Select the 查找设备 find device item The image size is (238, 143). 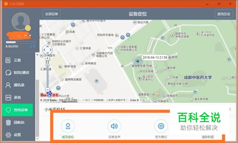[x=18, y=110]
